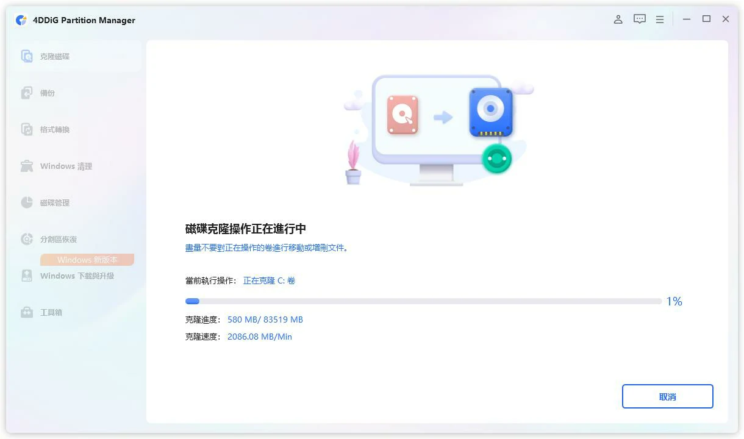Go to Windows 清理 section

point(75,166)
